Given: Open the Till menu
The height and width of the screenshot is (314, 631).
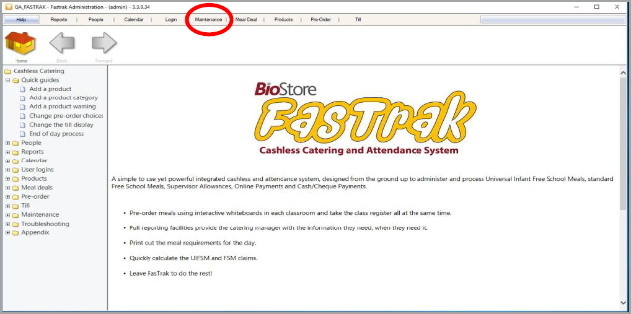Looking at the screenshot, I should [x=358, y=19].
